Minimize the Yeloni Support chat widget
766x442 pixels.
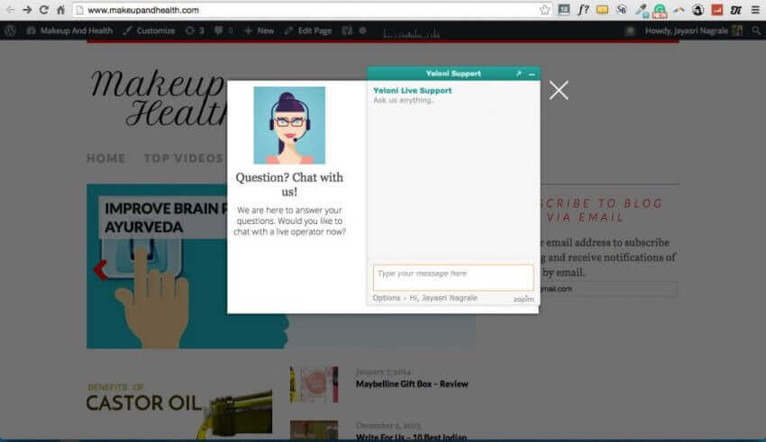click(532, 74)
